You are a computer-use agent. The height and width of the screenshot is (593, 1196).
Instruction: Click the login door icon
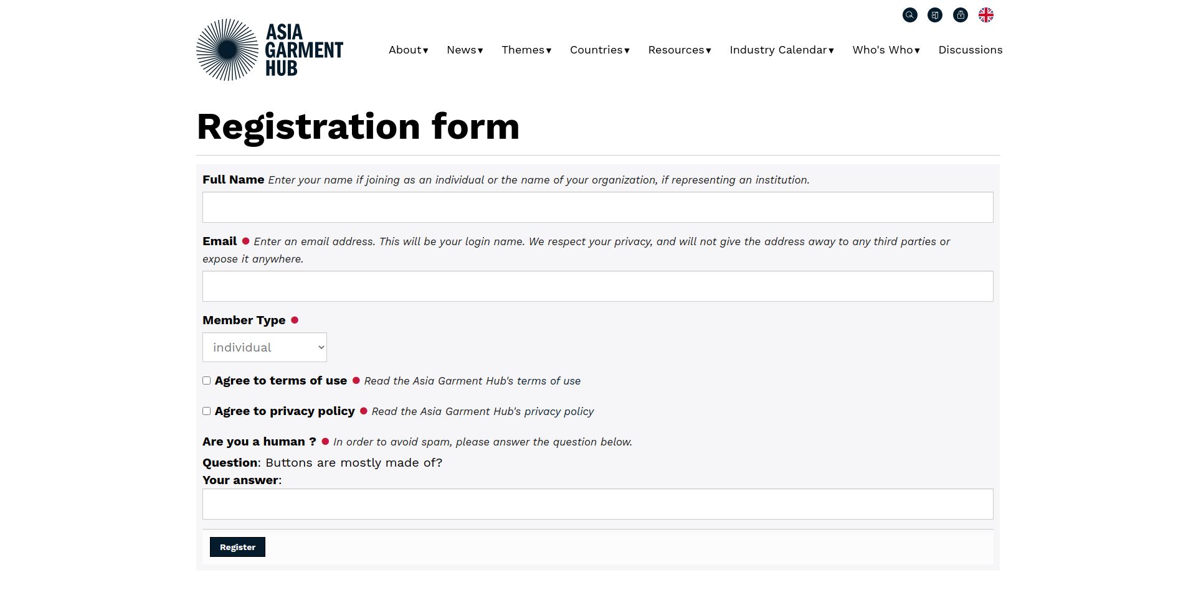(x=935, y=15)
